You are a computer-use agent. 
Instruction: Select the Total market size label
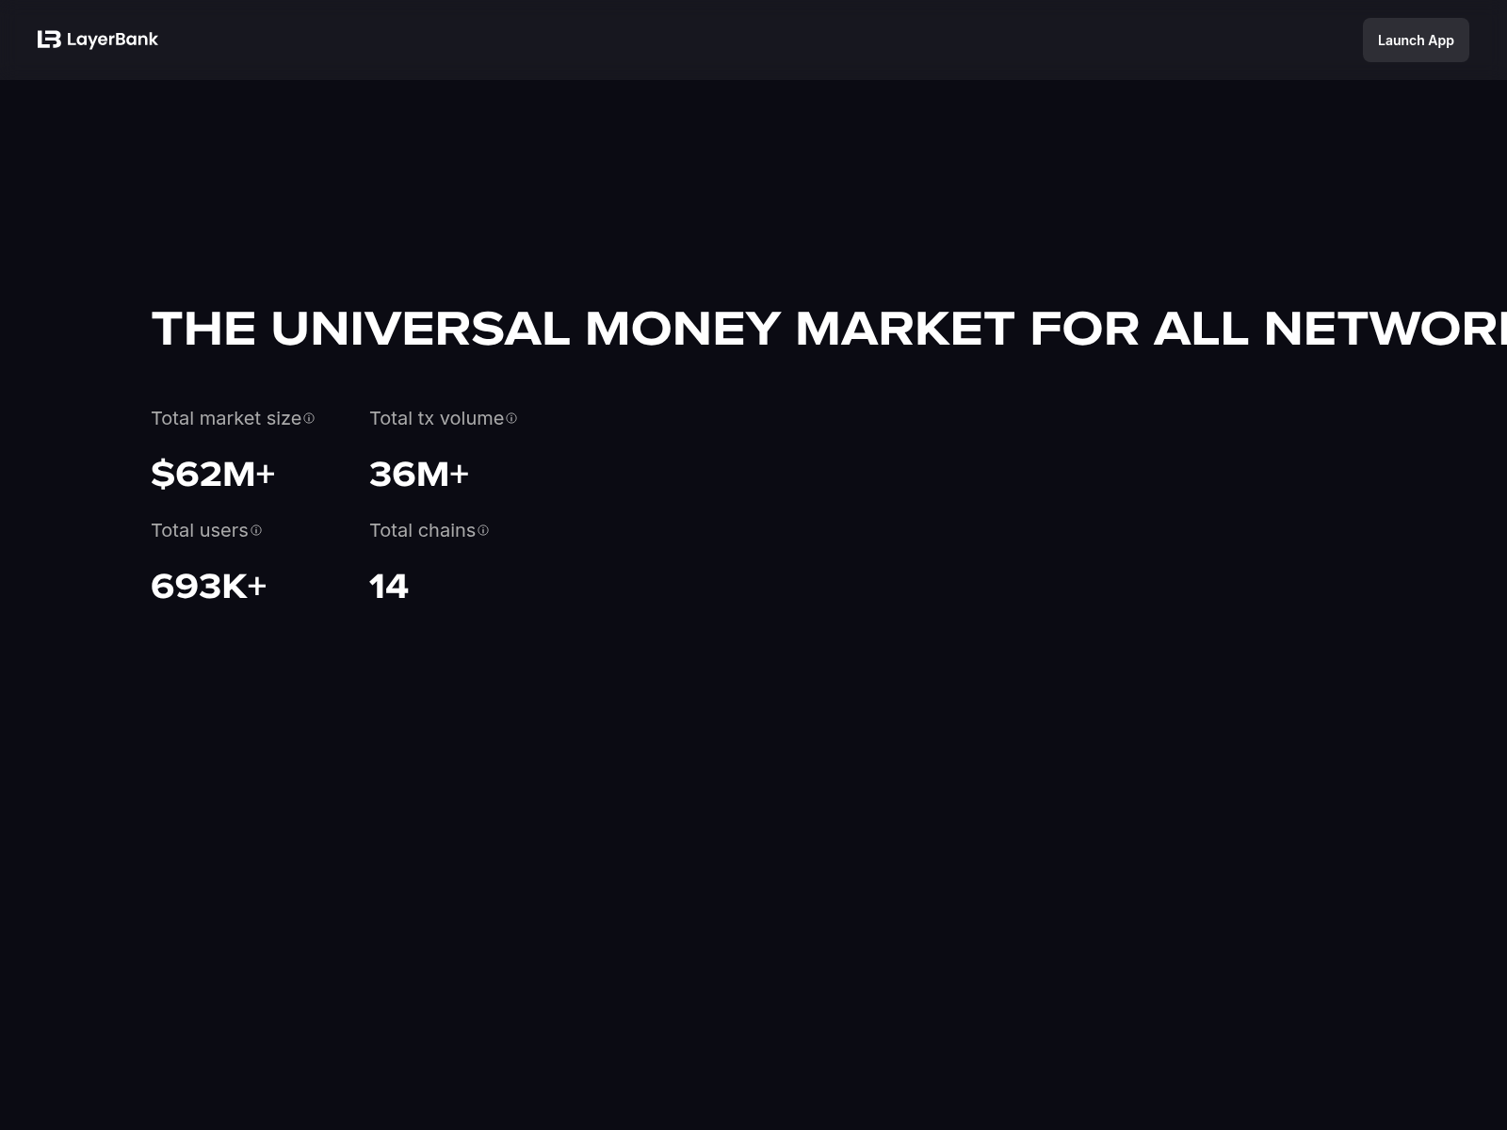[x=226, y=418]
